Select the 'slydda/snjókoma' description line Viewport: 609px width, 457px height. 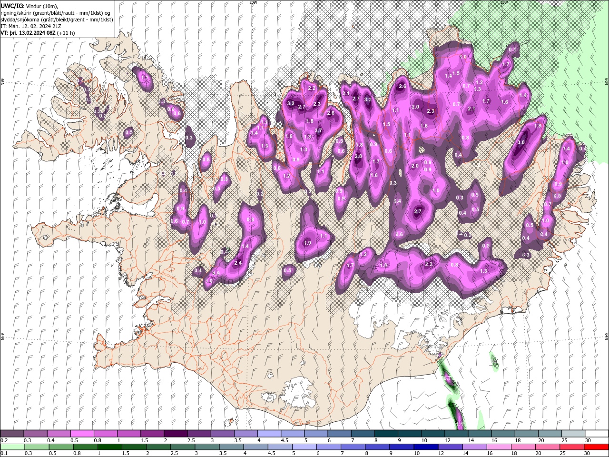point(56,20)
